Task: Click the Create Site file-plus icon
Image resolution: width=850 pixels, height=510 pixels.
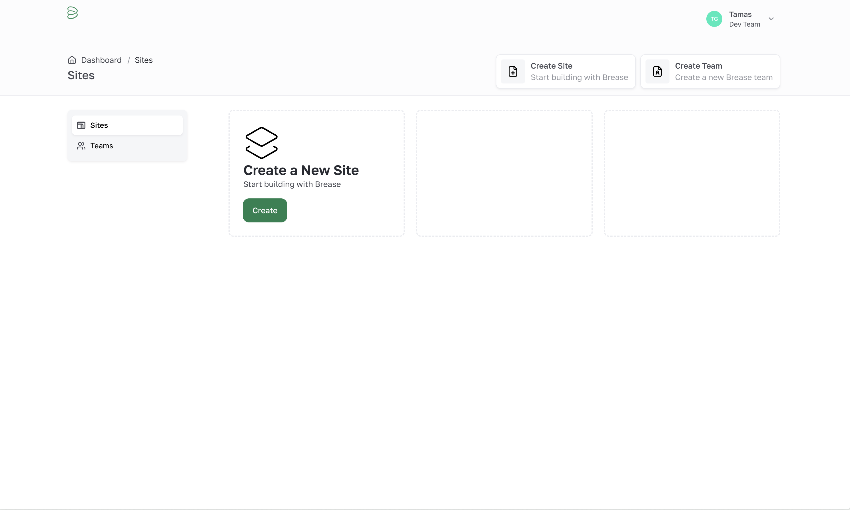Action: point(513,71)
